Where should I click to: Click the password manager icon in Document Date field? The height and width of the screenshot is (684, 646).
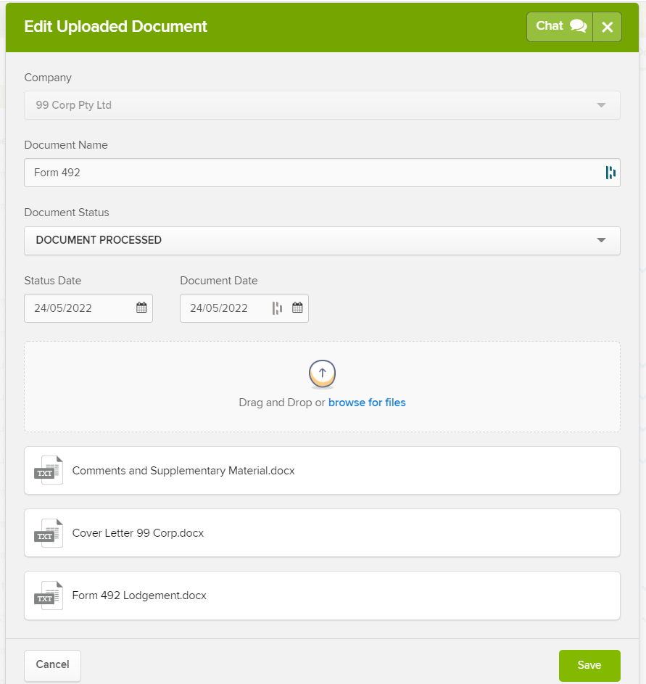coord(277,308)
